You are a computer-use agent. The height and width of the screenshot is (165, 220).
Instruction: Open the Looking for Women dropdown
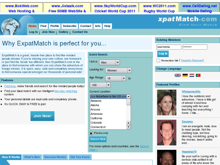[118, 70]
